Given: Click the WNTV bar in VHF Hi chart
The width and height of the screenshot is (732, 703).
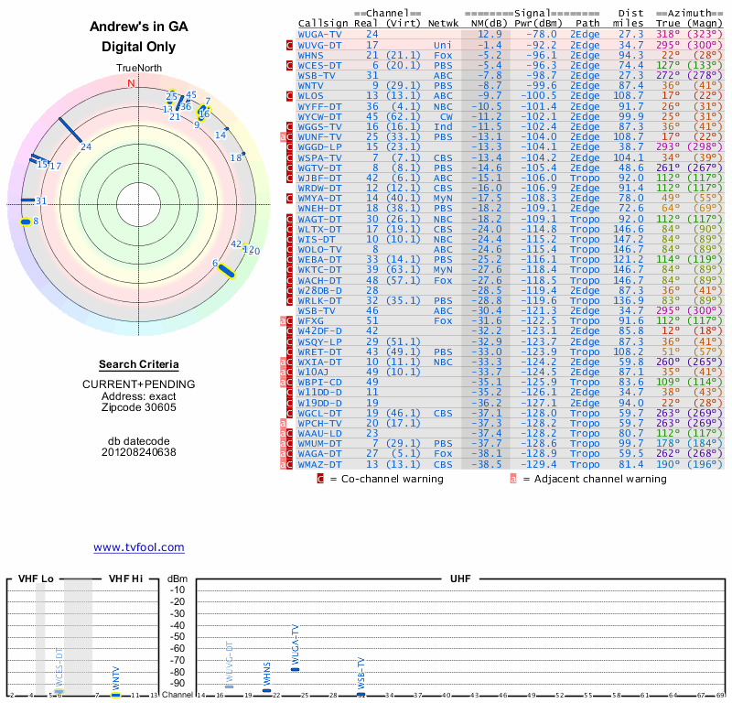Looking at the screenshot, I should (115, 695).
